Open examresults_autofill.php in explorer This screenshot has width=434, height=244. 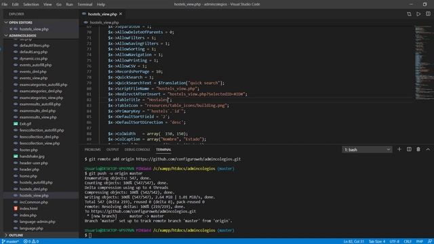tap(40, 104)
